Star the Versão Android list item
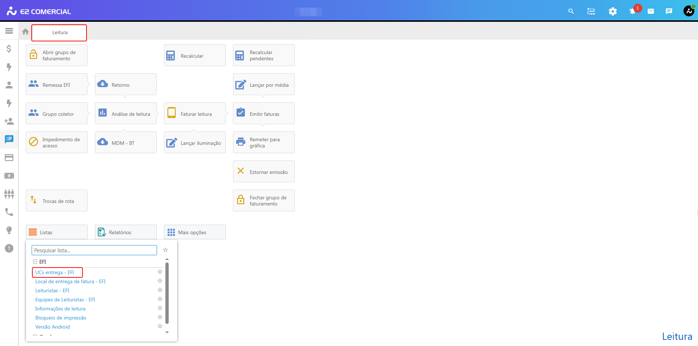698x346 pixels. [x=160, y=326]
